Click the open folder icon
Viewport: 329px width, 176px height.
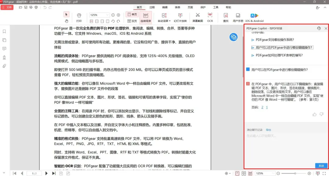[x=20, y=7]
